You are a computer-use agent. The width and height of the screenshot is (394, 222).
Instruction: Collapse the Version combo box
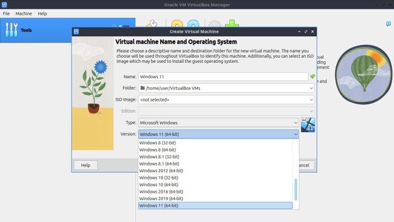coord(218,134)
